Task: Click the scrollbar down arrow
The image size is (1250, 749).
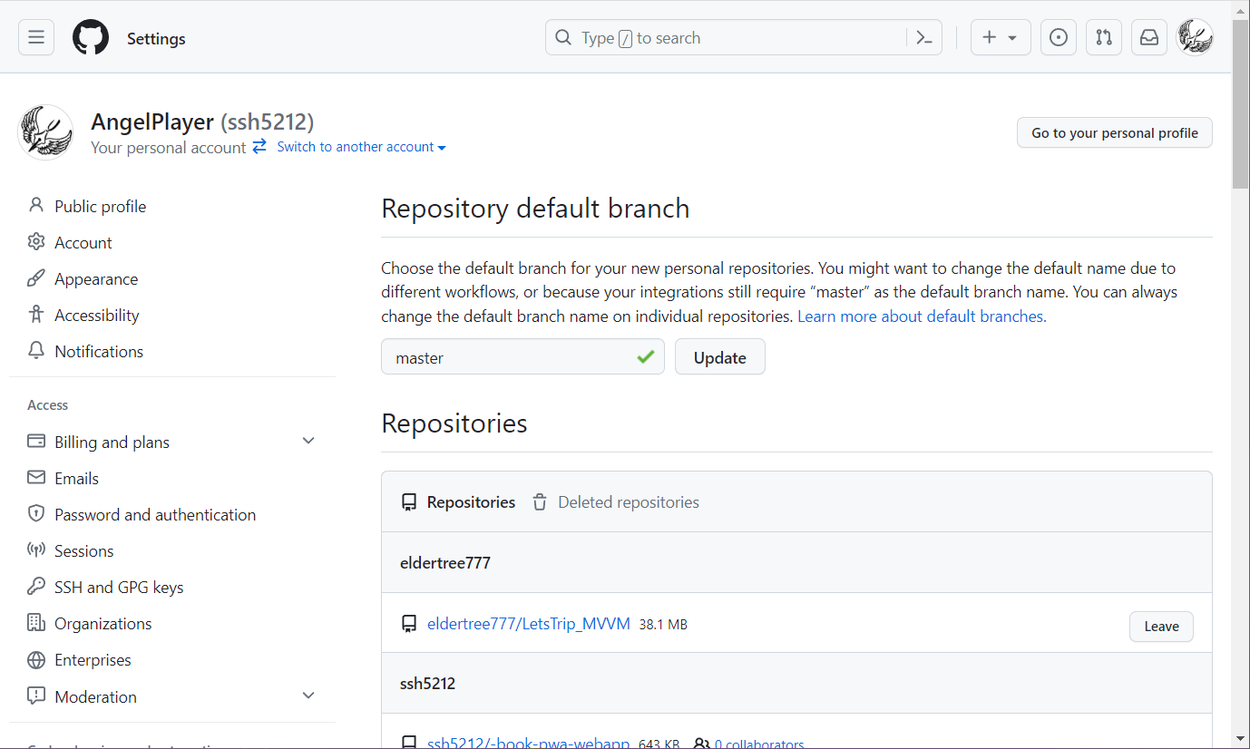Action: [1240, 739]
